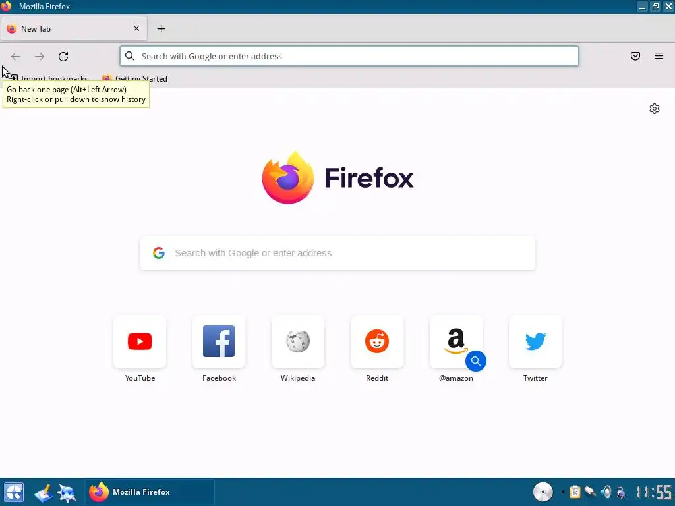Open the Getting Started bookmark
The height and width of the screenshot is (506, 675).
(x=134, y=79)
